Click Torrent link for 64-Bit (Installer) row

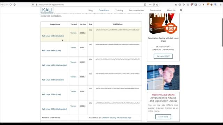point(74,33)
